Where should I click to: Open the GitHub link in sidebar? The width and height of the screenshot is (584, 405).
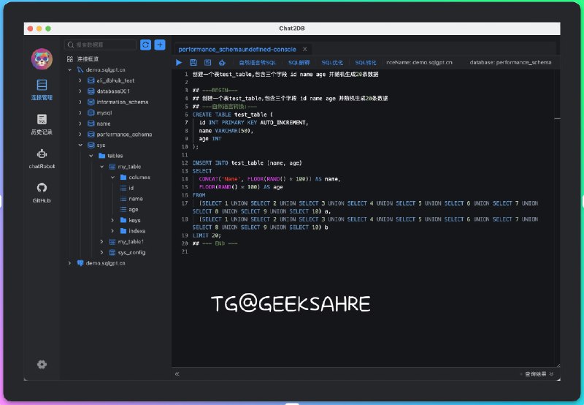click(x=42, y=192)
